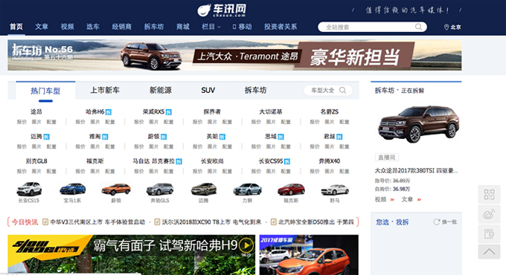Switch to the SUV tab
The width and height of the screenshot is (506, 275).
tap(208, 90)
